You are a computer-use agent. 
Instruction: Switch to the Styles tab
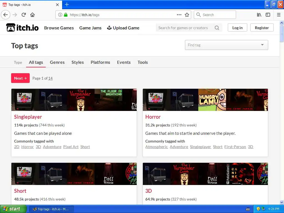(x=78, y=62)
